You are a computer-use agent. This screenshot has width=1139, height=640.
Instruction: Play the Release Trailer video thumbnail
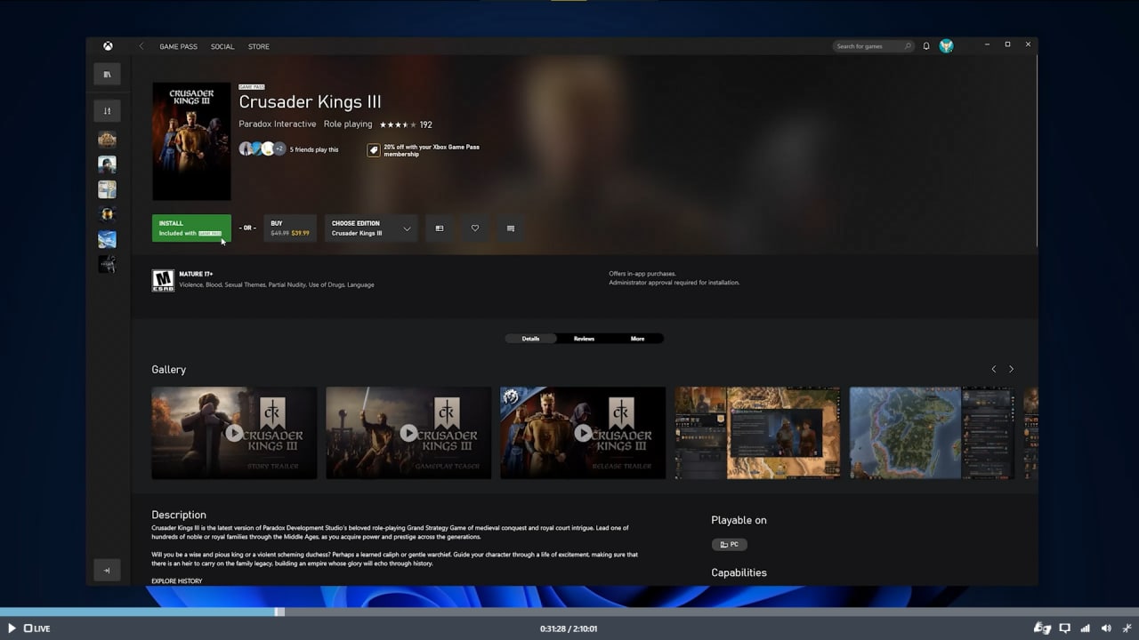tap(583, 433)
